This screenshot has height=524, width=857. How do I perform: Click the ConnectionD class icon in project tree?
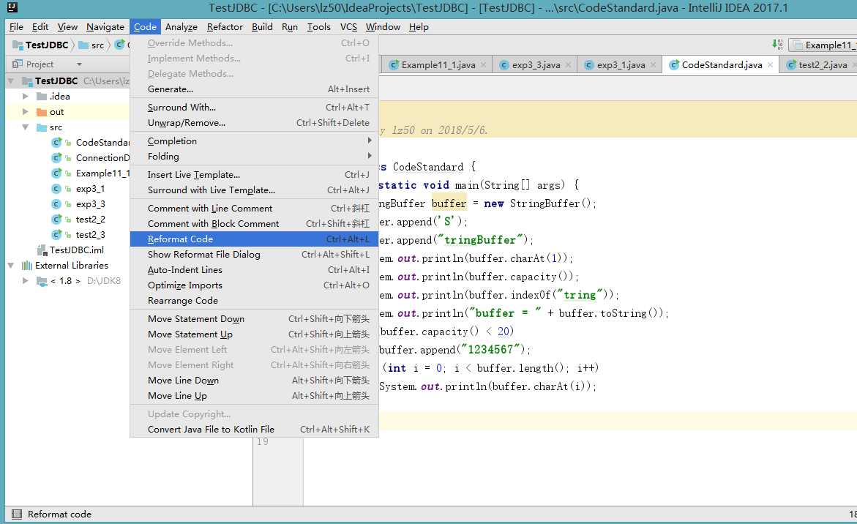pyautogui.click(x=56, y=157)
